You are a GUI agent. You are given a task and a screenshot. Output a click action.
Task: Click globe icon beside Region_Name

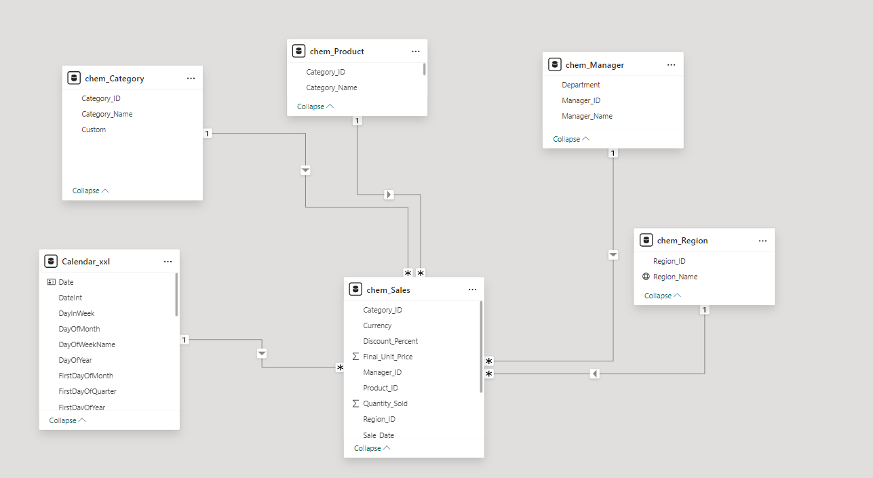[x=646, y=277]
